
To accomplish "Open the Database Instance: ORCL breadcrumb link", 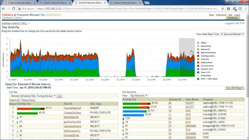I will 14,23.
